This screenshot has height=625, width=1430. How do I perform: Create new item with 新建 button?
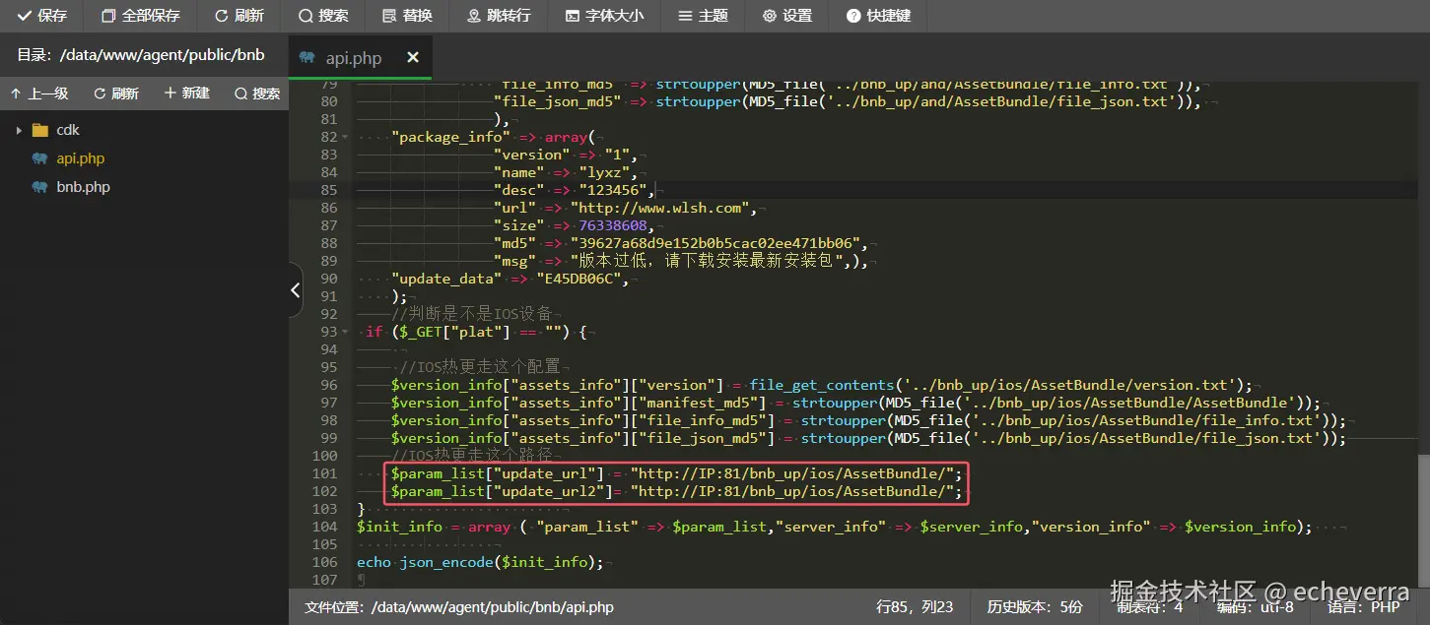click(187, 93)
